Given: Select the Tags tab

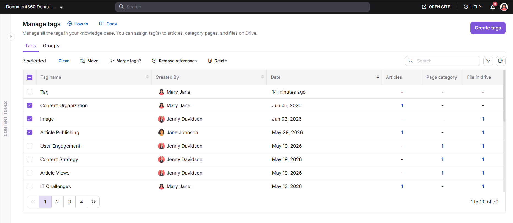Looking at the screenshot, I should click(x=31, y=46).
